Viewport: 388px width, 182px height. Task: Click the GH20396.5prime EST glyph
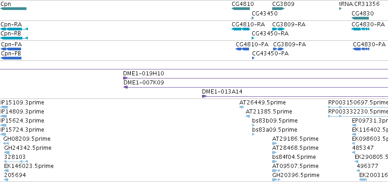pos(276,180)
